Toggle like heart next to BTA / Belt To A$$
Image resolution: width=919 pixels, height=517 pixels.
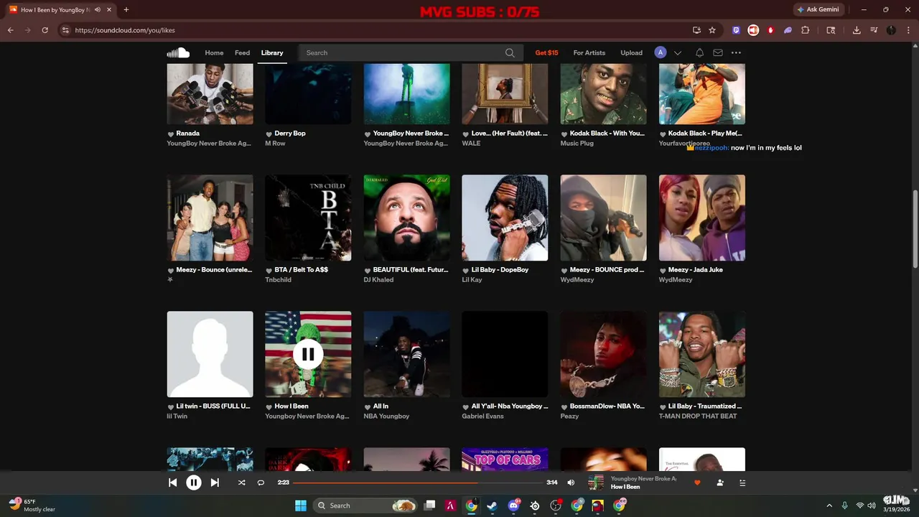click(x=269, y=271)
